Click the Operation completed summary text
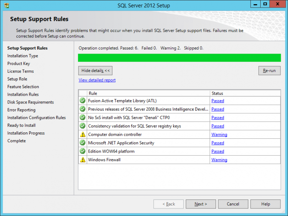This screenshot has width=288, height=216. [x=141, y=48]
